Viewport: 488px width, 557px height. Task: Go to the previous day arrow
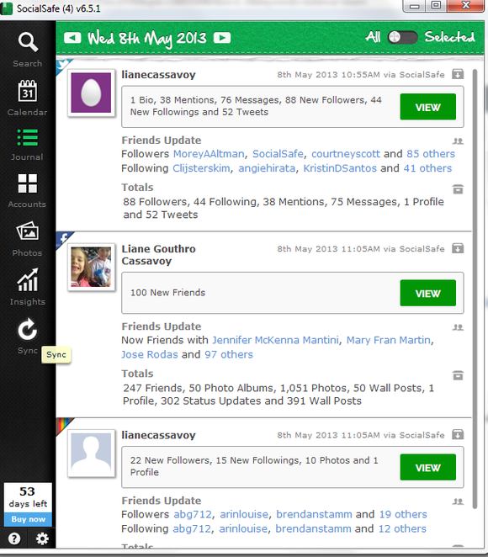(x=72, y=38)
